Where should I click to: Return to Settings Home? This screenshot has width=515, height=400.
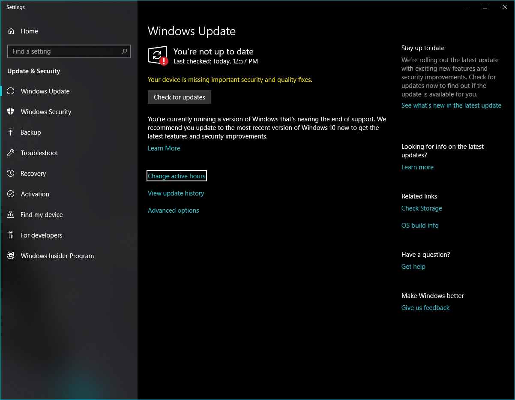coord(69,31)
